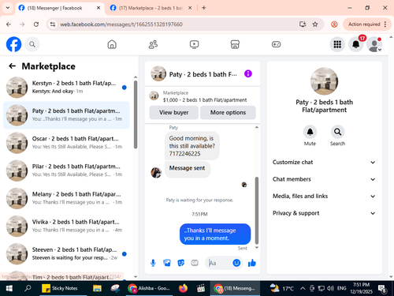Expand the Chat members section

tap(324, 179)
